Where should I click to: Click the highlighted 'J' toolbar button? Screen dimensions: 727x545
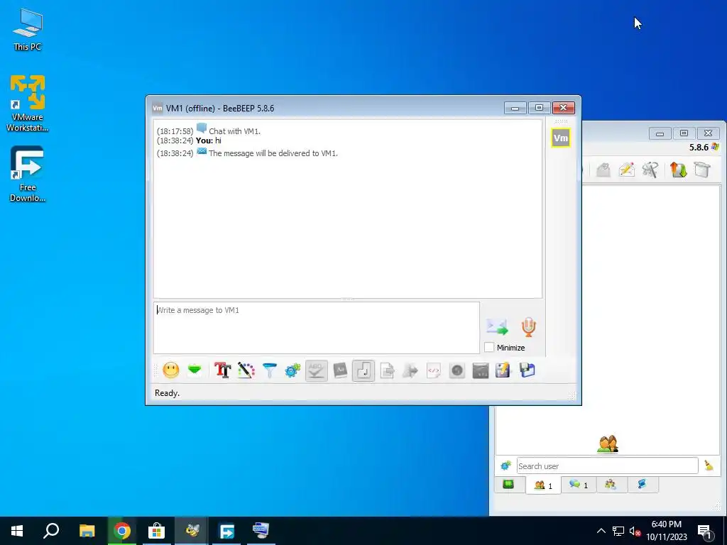coord(363,370)
